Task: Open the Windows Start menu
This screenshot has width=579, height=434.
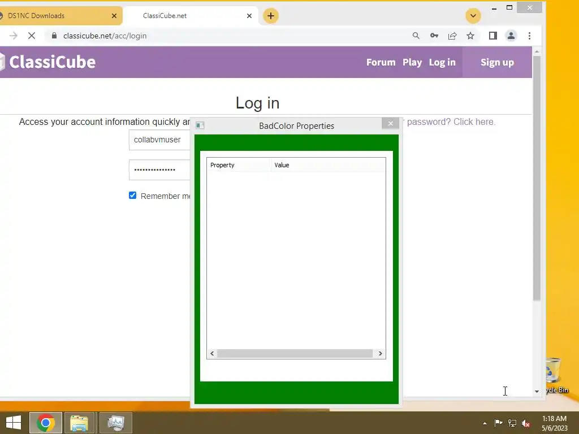Action: (x=14, y=423)
